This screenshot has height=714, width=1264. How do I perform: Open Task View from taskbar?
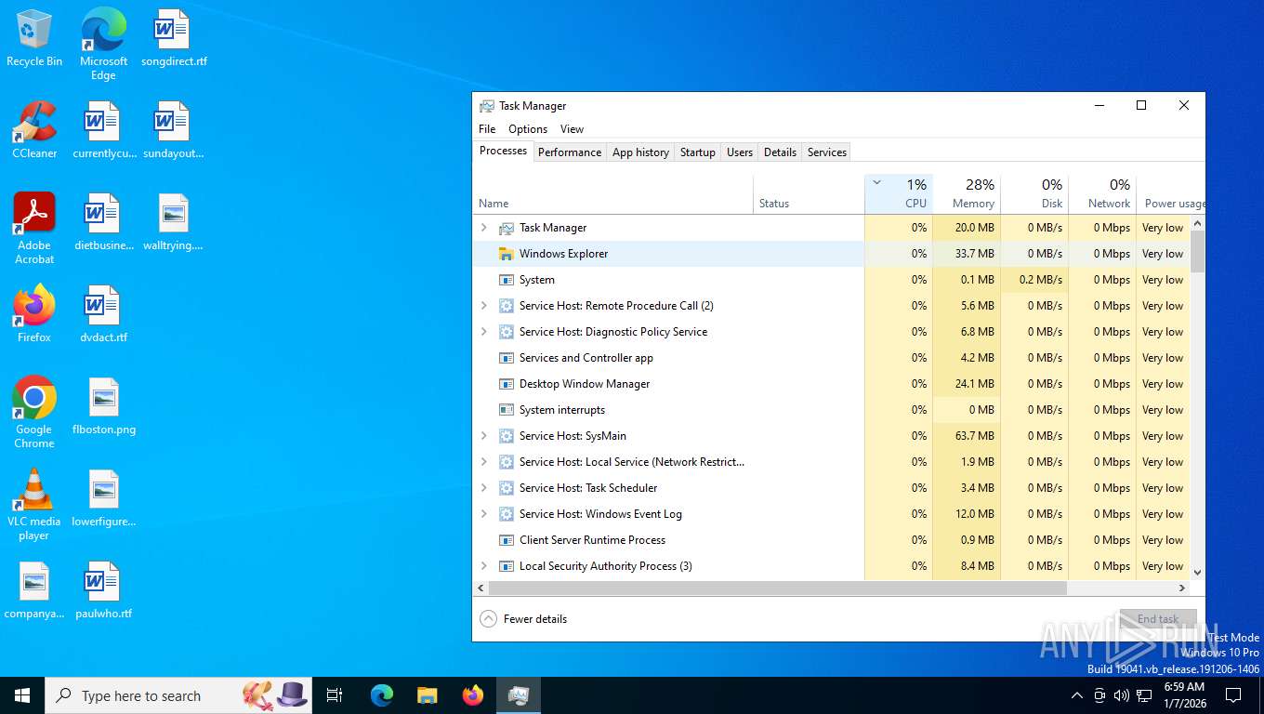coord(335,695)
